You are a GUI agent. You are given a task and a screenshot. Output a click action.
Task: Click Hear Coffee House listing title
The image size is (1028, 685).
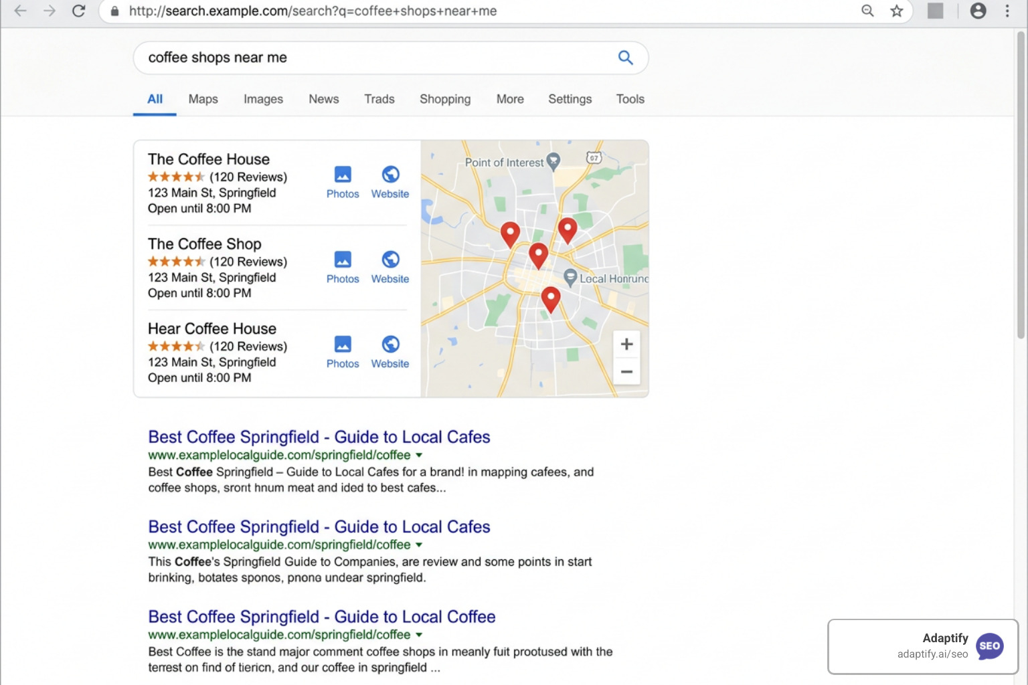[x=212, y=328]
